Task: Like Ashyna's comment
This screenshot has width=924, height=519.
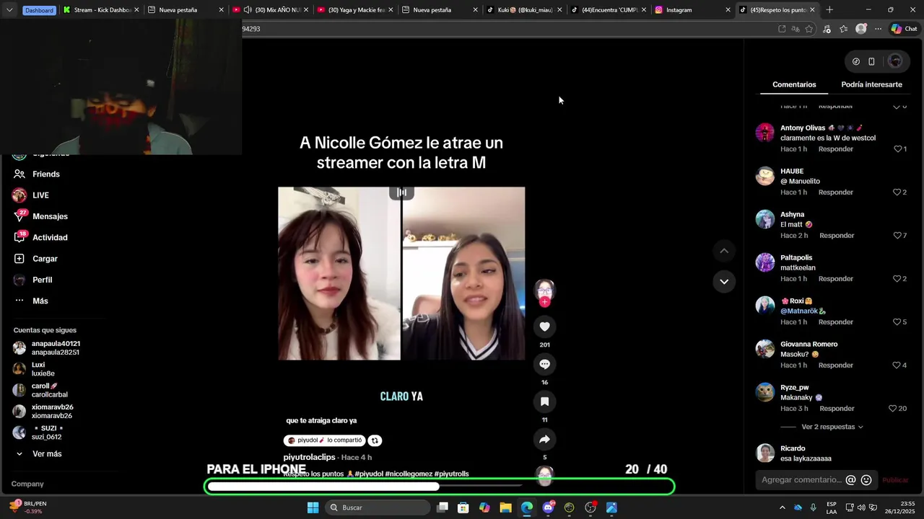Action: [x=899, y=236]
